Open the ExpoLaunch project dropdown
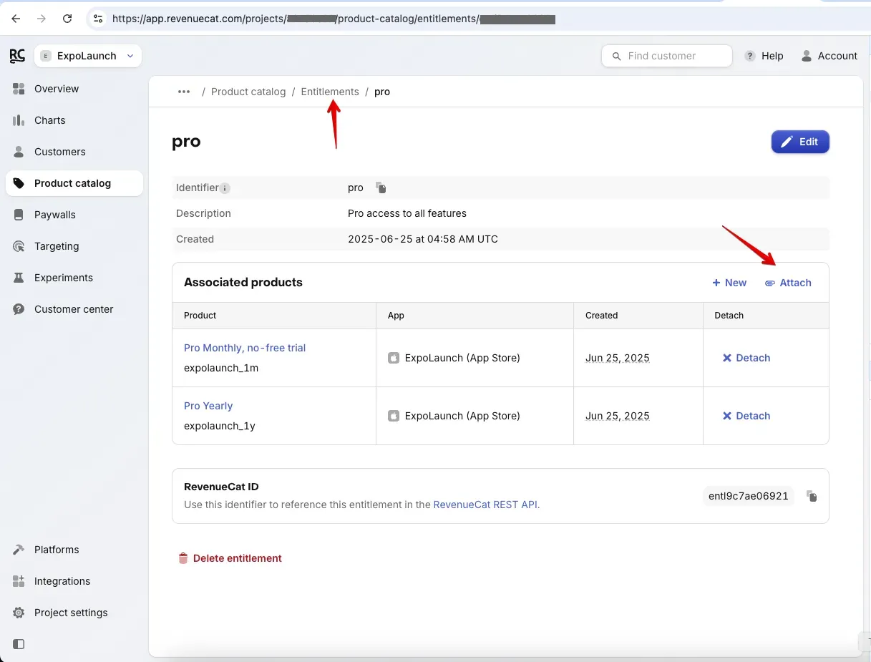 click(x=88, y=56)
